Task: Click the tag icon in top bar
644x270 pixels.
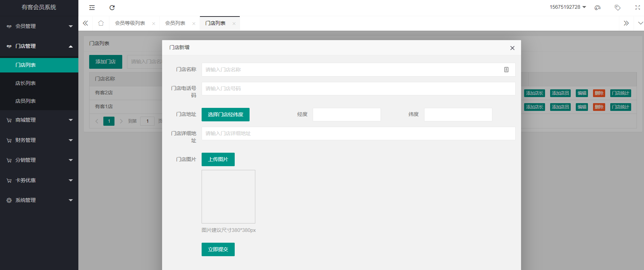Action: [617, 7]
